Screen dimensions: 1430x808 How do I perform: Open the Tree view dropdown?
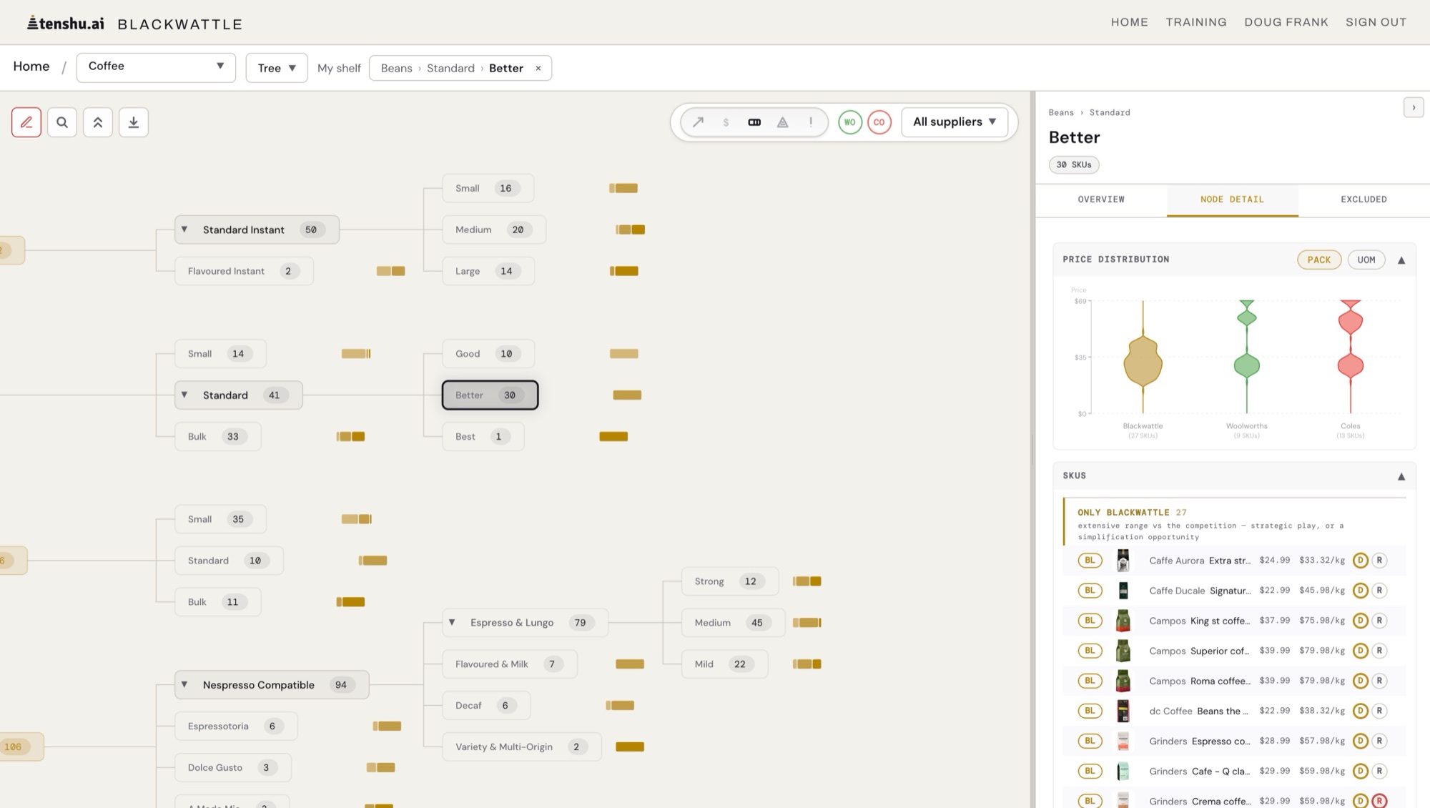tap(277, 68)
